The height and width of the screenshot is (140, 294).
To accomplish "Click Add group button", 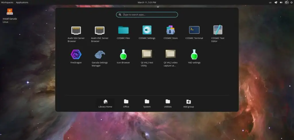I will pyautogui.click(x=189, y=103).
